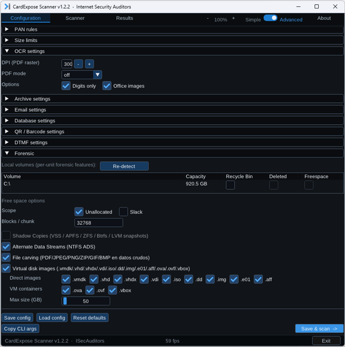345x347 pixels.
Task: Click the Save config button
Action: pyautogui.click(x=17, y=318)
